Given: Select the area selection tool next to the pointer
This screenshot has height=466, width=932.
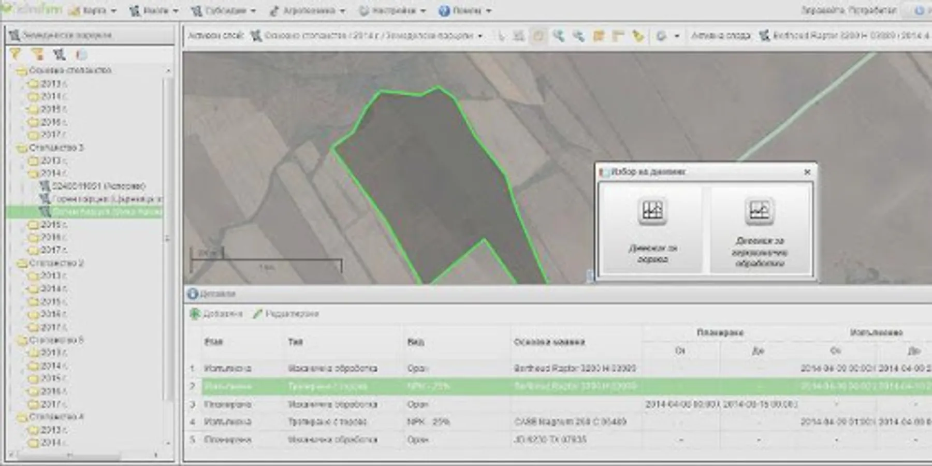Looking at the screenshot, I should (519, 36).
